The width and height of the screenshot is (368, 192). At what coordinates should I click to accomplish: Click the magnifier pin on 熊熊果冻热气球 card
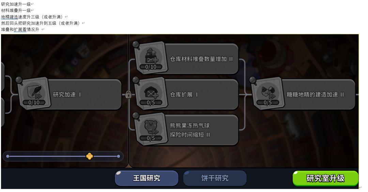coord(136,116)
